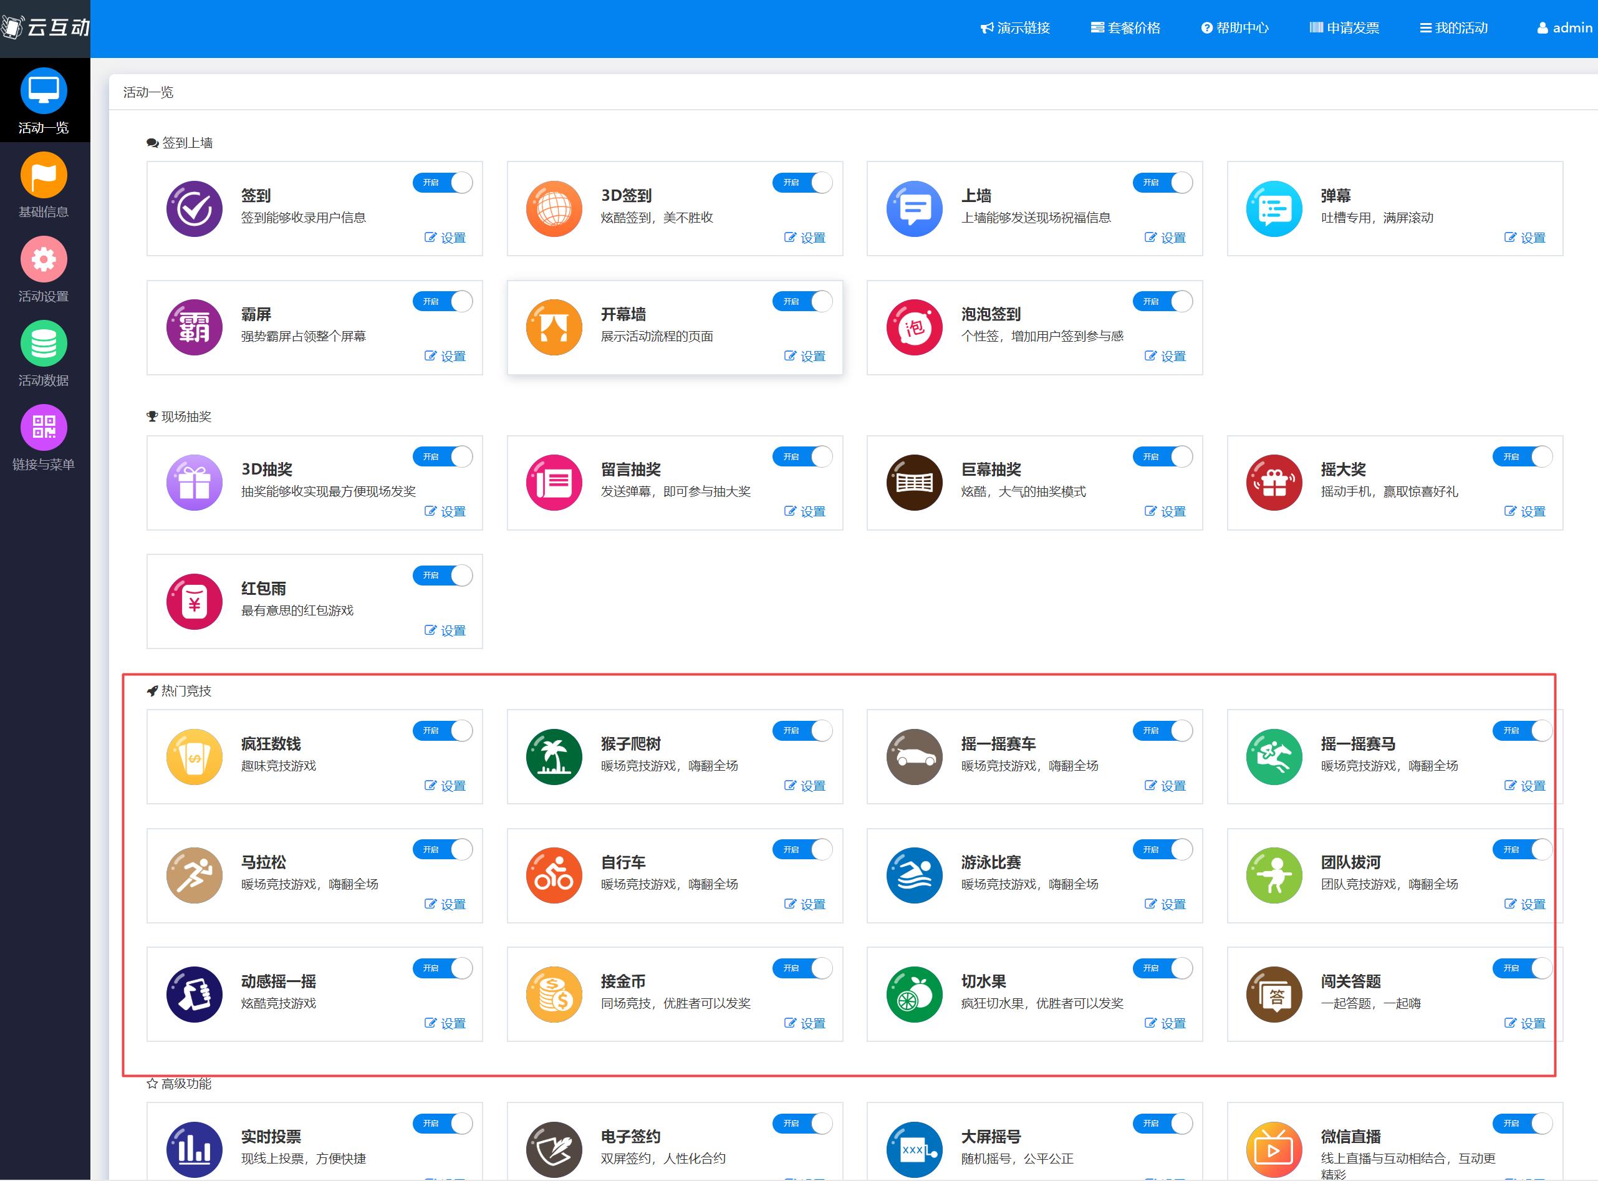The height and width of the screenshot is (1181, 1598).
Task: Click the 摇一摇赛车 car icon
Action: [x=914, y=757]
